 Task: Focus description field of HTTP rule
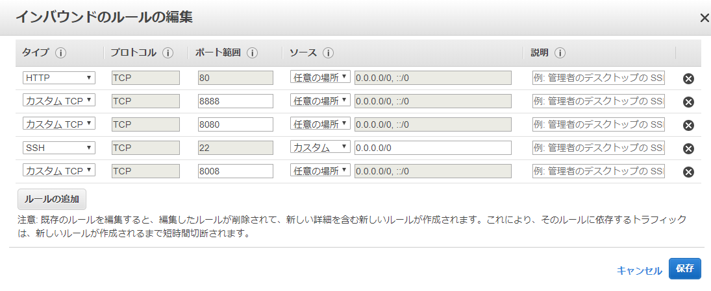coord(599,78)
